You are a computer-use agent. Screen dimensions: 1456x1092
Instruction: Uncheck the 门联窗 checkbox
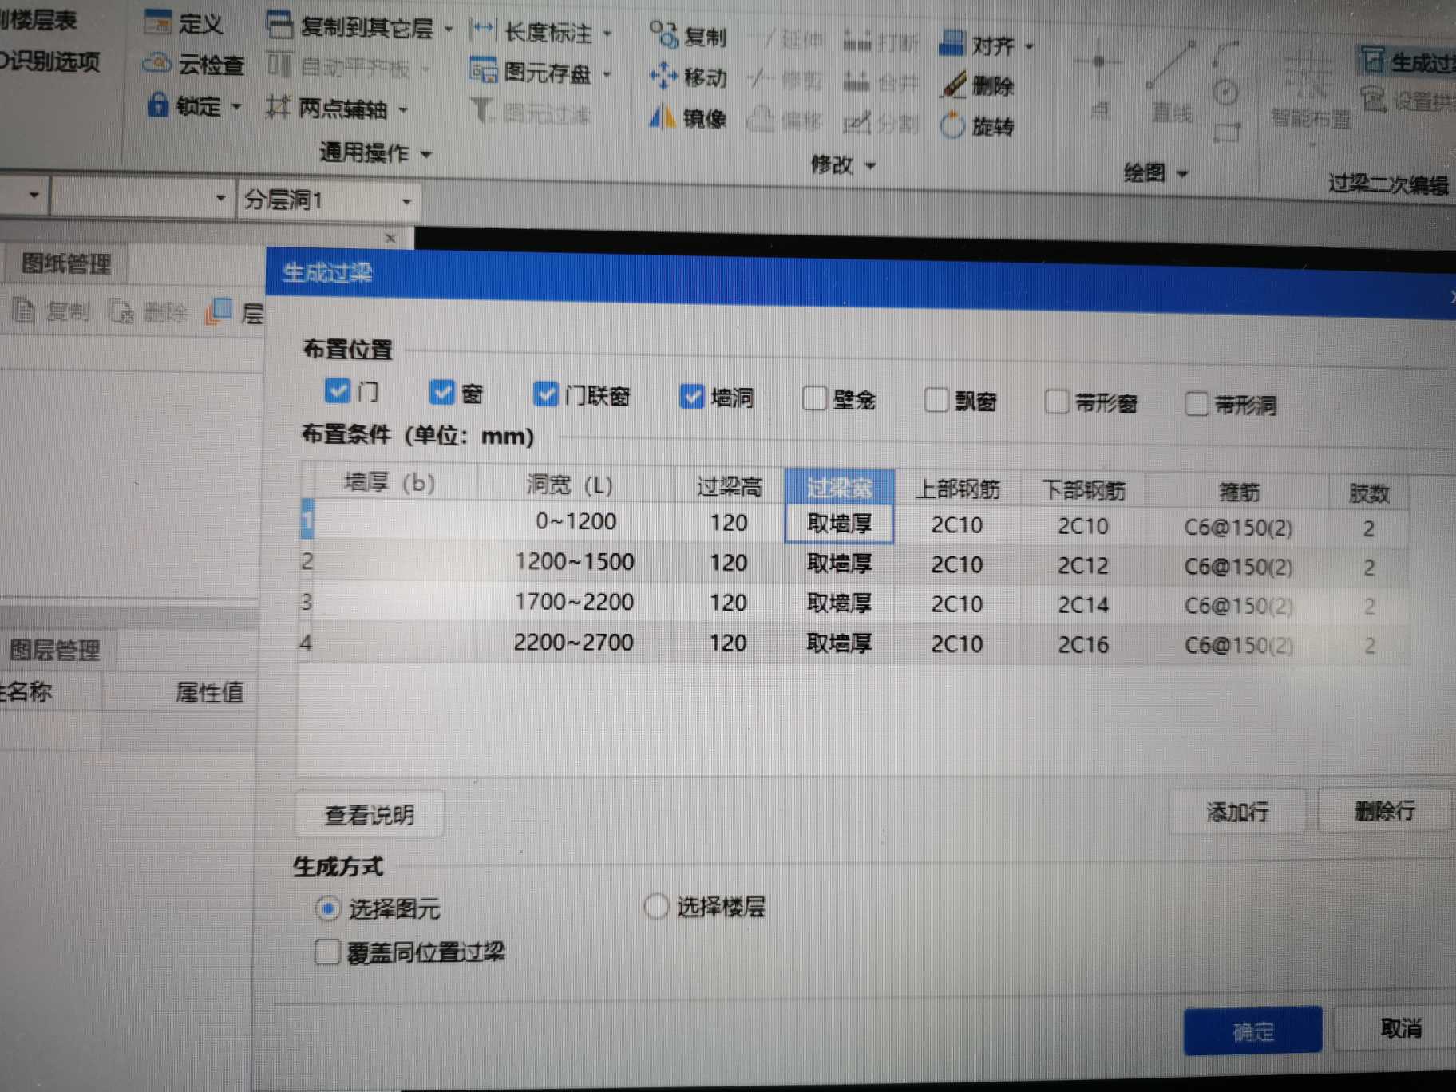coord(546,394)
